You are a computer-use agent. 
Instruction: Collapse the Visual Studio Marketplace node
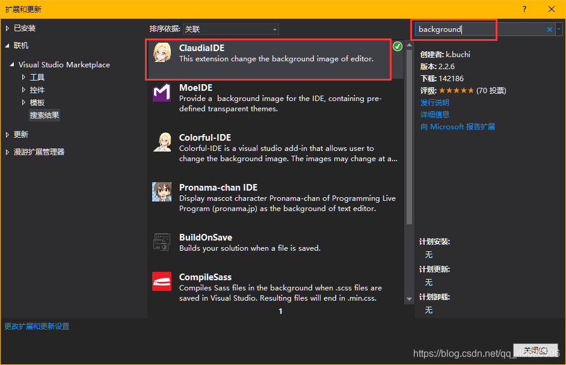tap(12, 64)
